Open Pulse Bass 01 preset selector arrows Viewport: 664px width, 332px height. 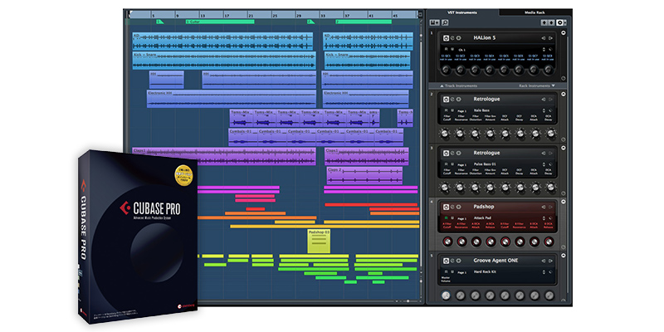pyautogui.click(x=544, y=164)
